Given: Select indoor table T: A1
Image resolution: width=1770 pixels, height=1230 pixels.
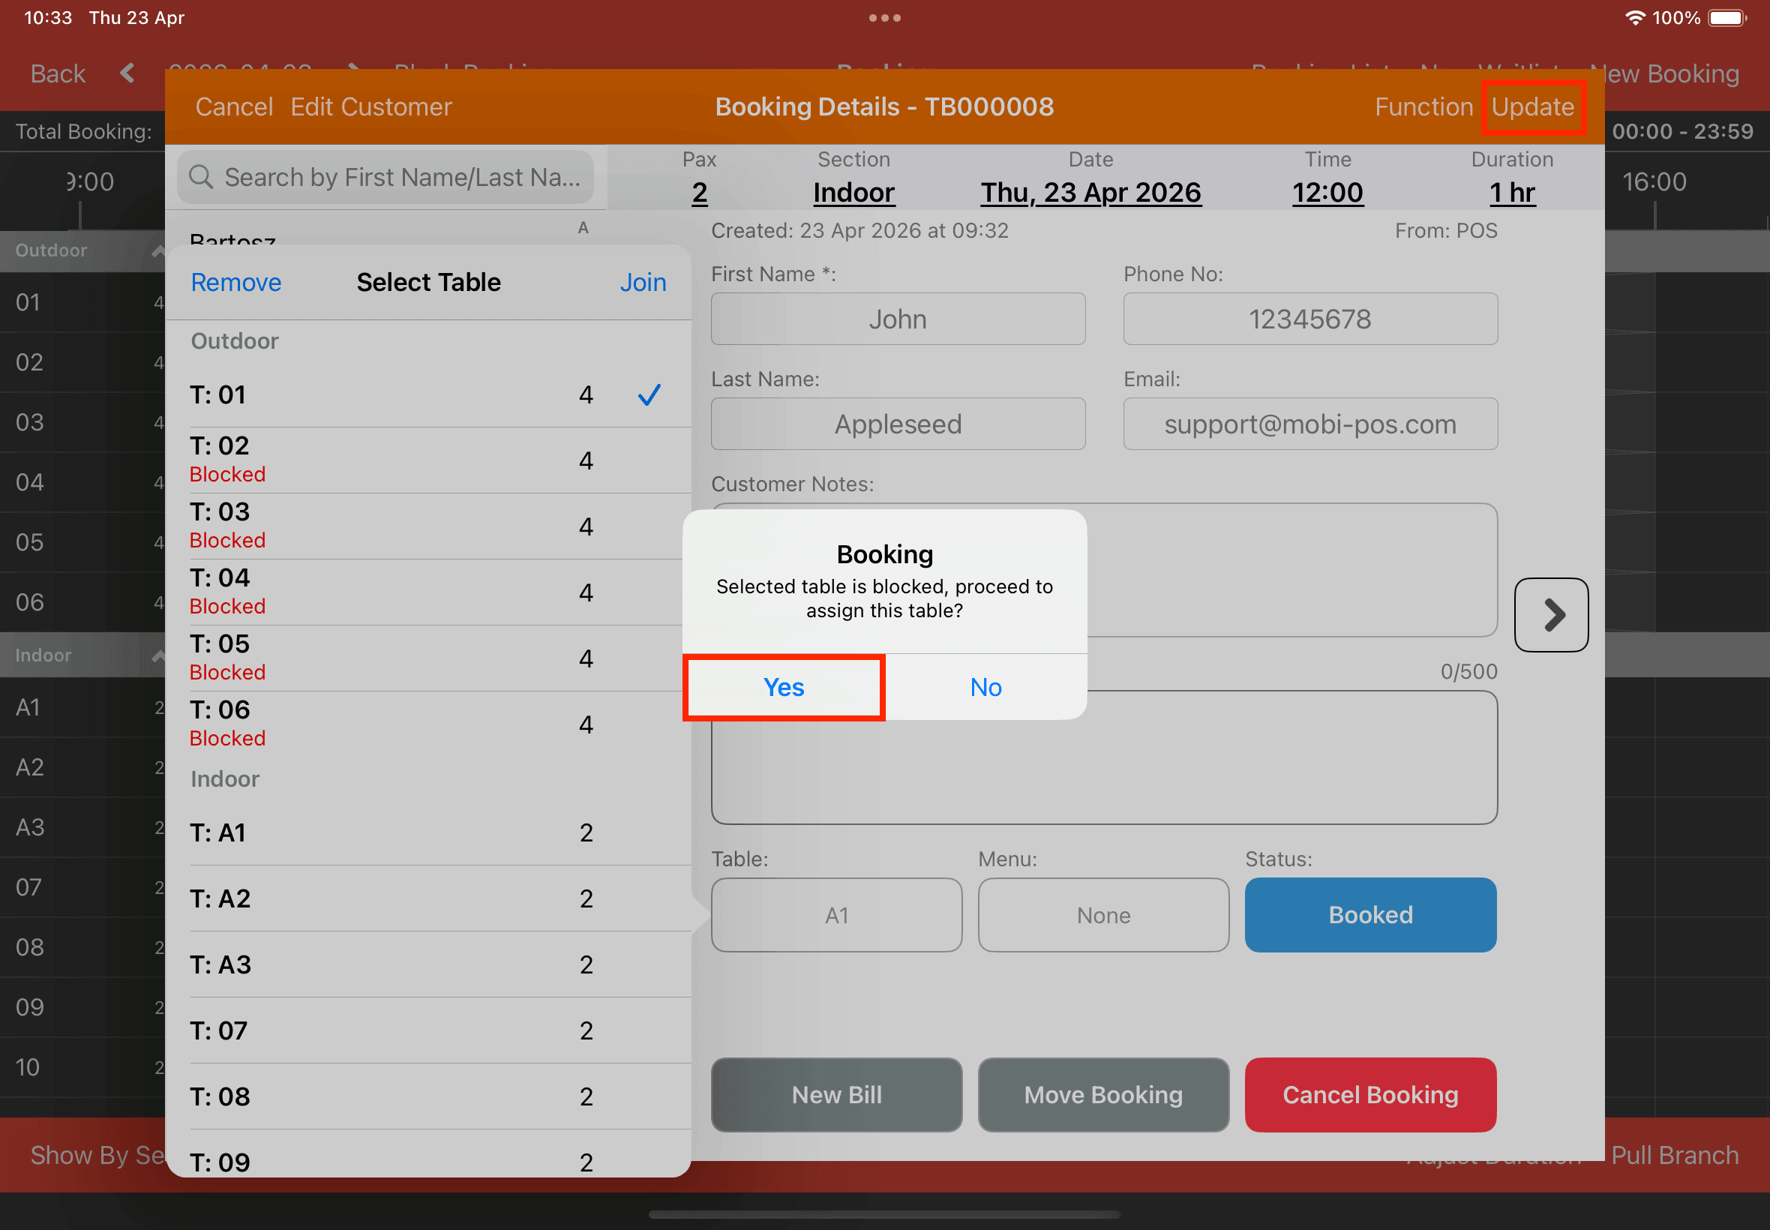Looking at the screenshot, I should (x=428, y=832).
